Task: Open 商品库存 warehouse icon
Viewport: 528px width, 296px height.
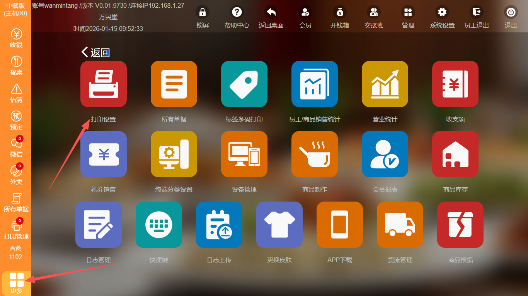Action: [x=455, y=154]
